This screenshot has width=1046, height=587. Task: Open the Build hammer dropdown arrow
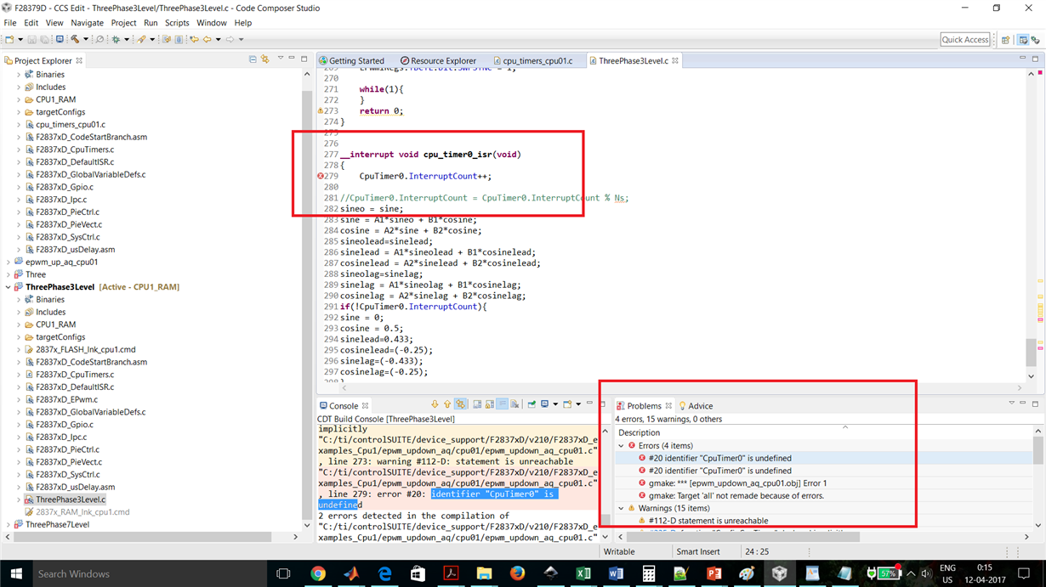coord(86,39)
